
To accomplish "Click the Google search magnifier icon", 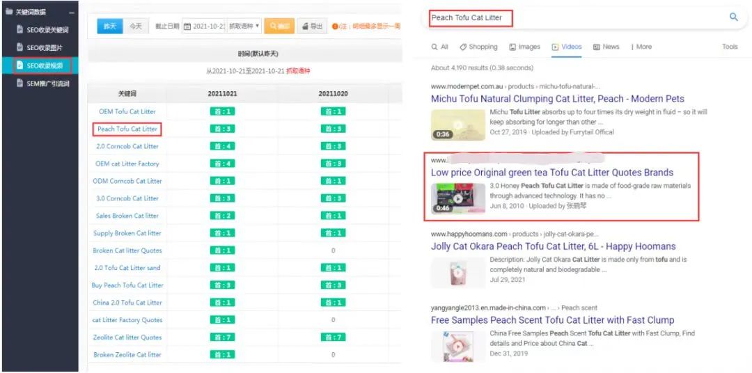I will point(733,17).
